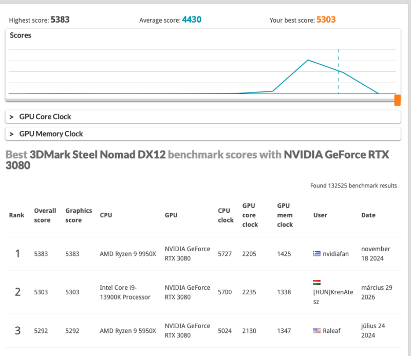The image size is (411, 356).
Task: Click the orange slider handle under the Scores chart
Action: [x=397, y=100]
